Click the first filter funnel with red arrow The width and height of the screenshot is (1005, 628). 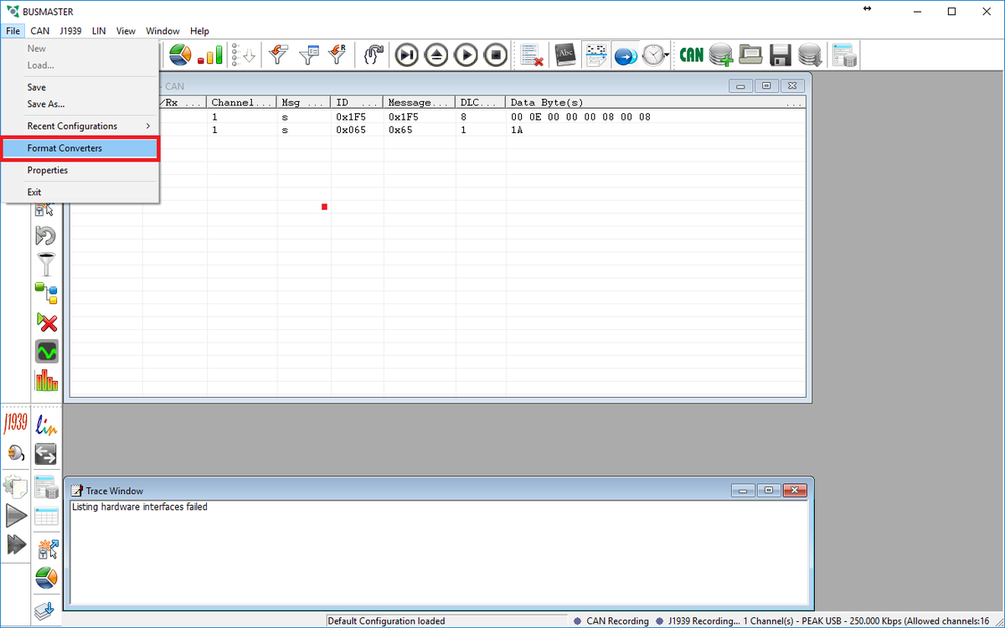(x=278, y=55)
